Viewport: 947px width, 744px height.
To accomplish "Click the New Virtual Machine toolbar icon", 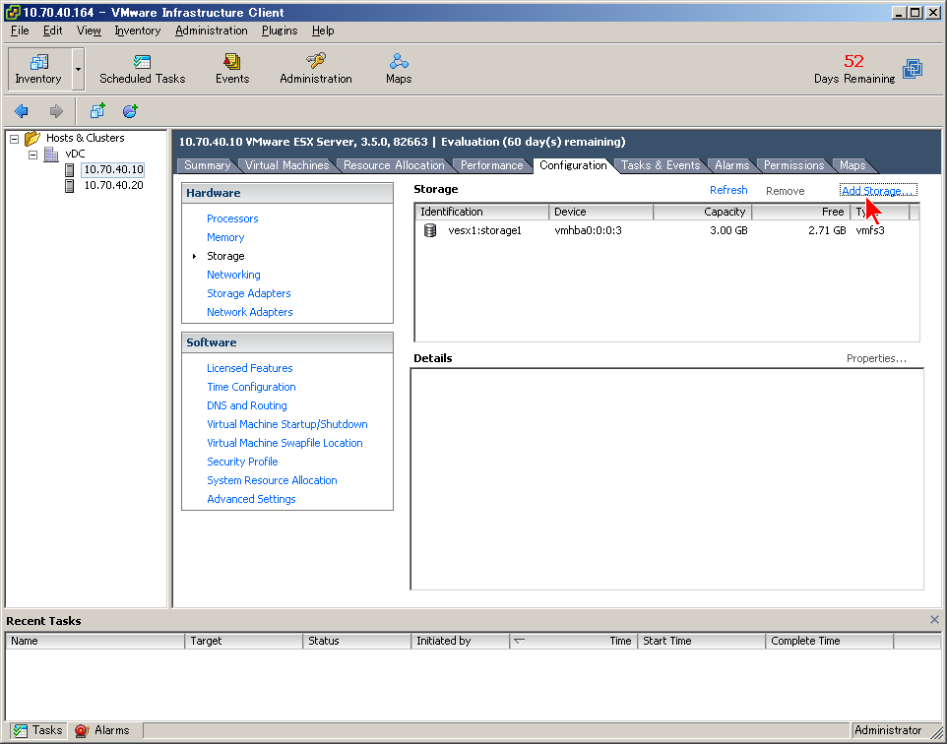I will point(97,111).
